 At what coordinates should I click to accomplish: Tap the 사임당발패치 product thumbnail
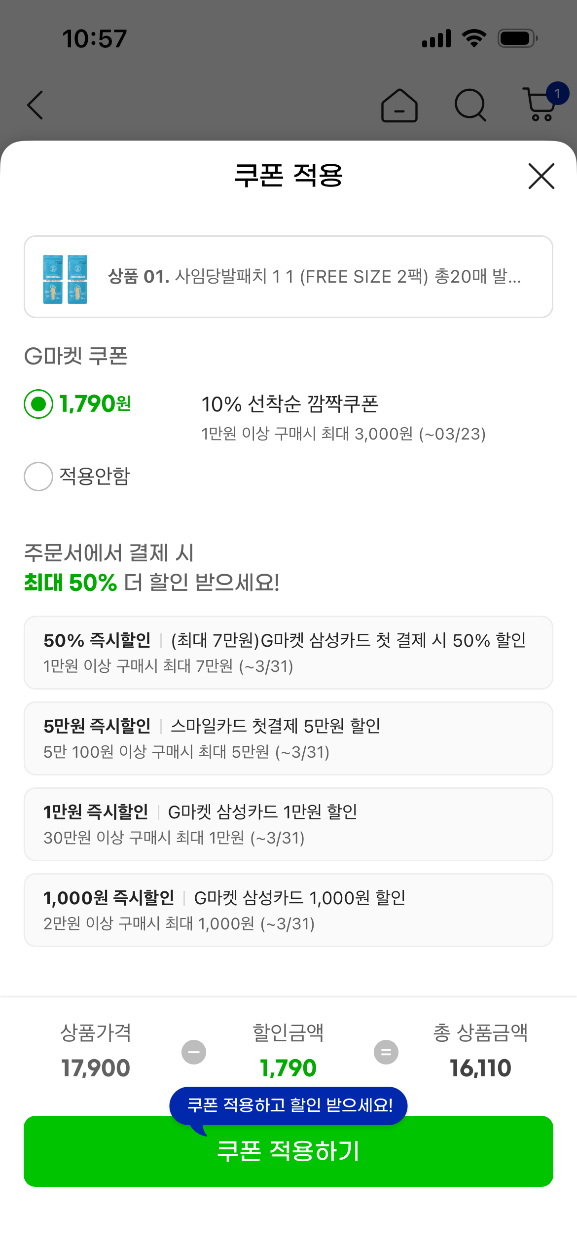coord(65,279)
